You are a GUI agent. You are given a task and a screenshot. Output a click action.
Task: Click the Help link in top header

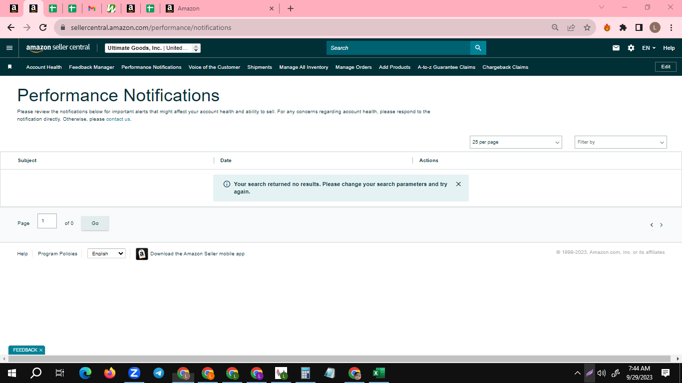(x=669, y=48)
